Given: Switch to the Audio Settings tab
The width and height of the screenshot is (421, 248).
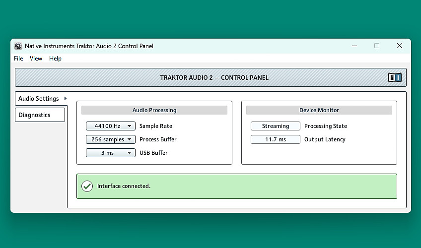Looking at the screenshot, I should pyautogui.click(x=41, y=99).
